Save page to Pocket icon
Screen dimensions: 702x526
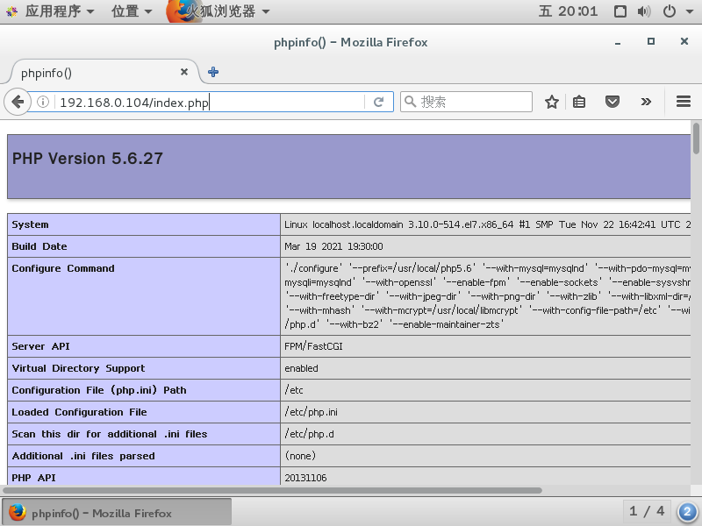pos(612,102)
